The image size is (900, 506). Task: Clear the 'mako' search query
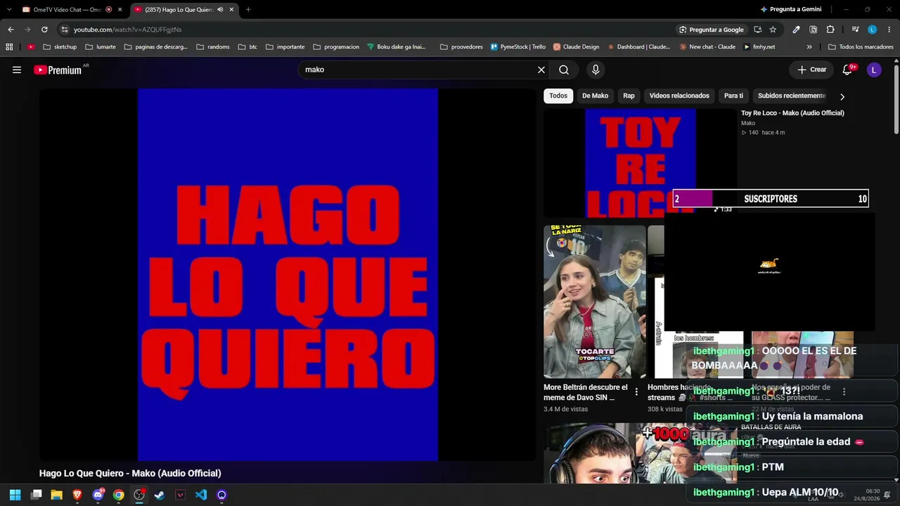coord(541,70)
